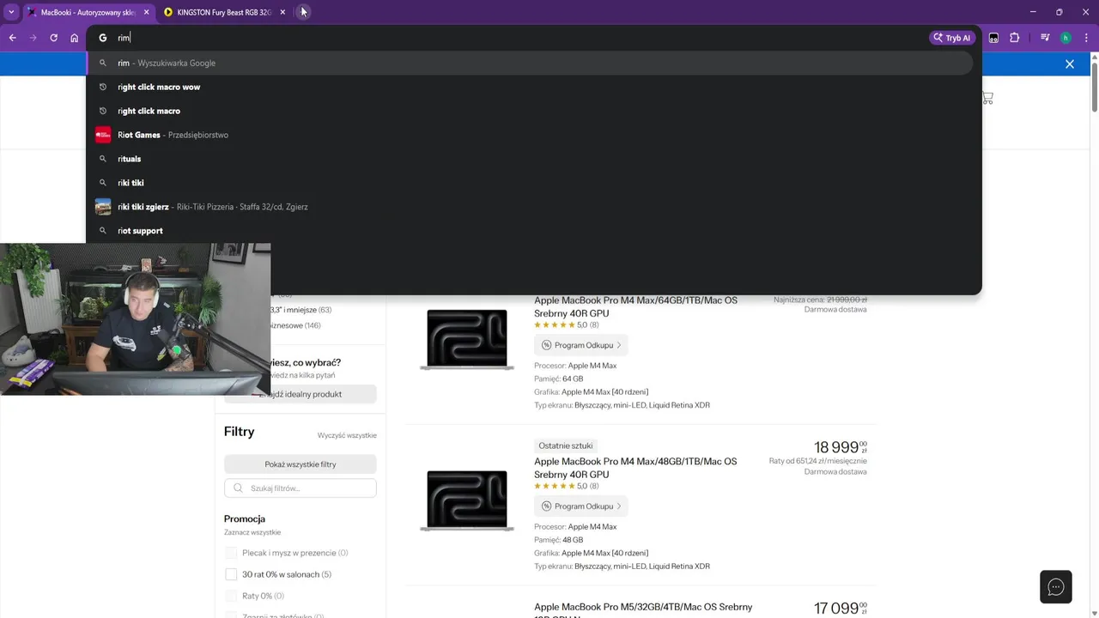
Task: Open the shopping cart icon
Action: click(987, 99)
